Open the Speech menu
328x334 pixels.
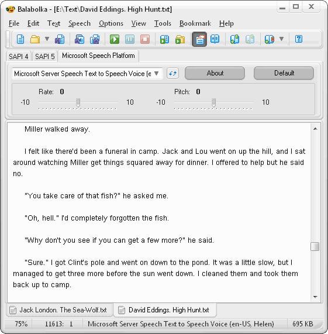tap(80, 23)
